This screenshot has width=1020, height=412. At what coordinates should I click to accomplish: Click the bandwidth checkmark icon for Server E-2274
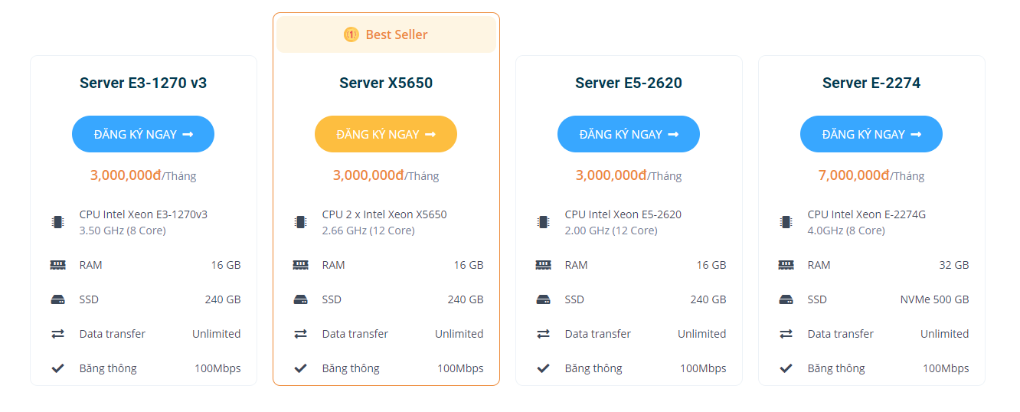786,368
